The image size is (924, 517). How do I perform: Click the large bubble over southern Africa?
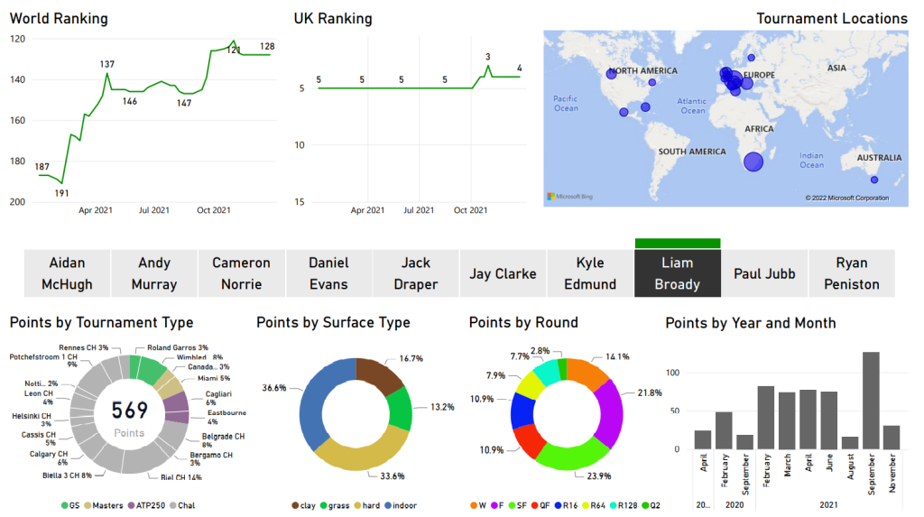753,162
